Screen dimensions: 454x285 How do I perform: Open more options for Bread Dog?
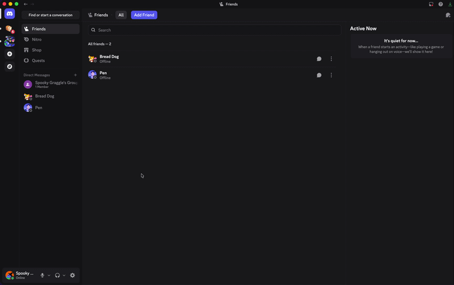pos(331,59)
